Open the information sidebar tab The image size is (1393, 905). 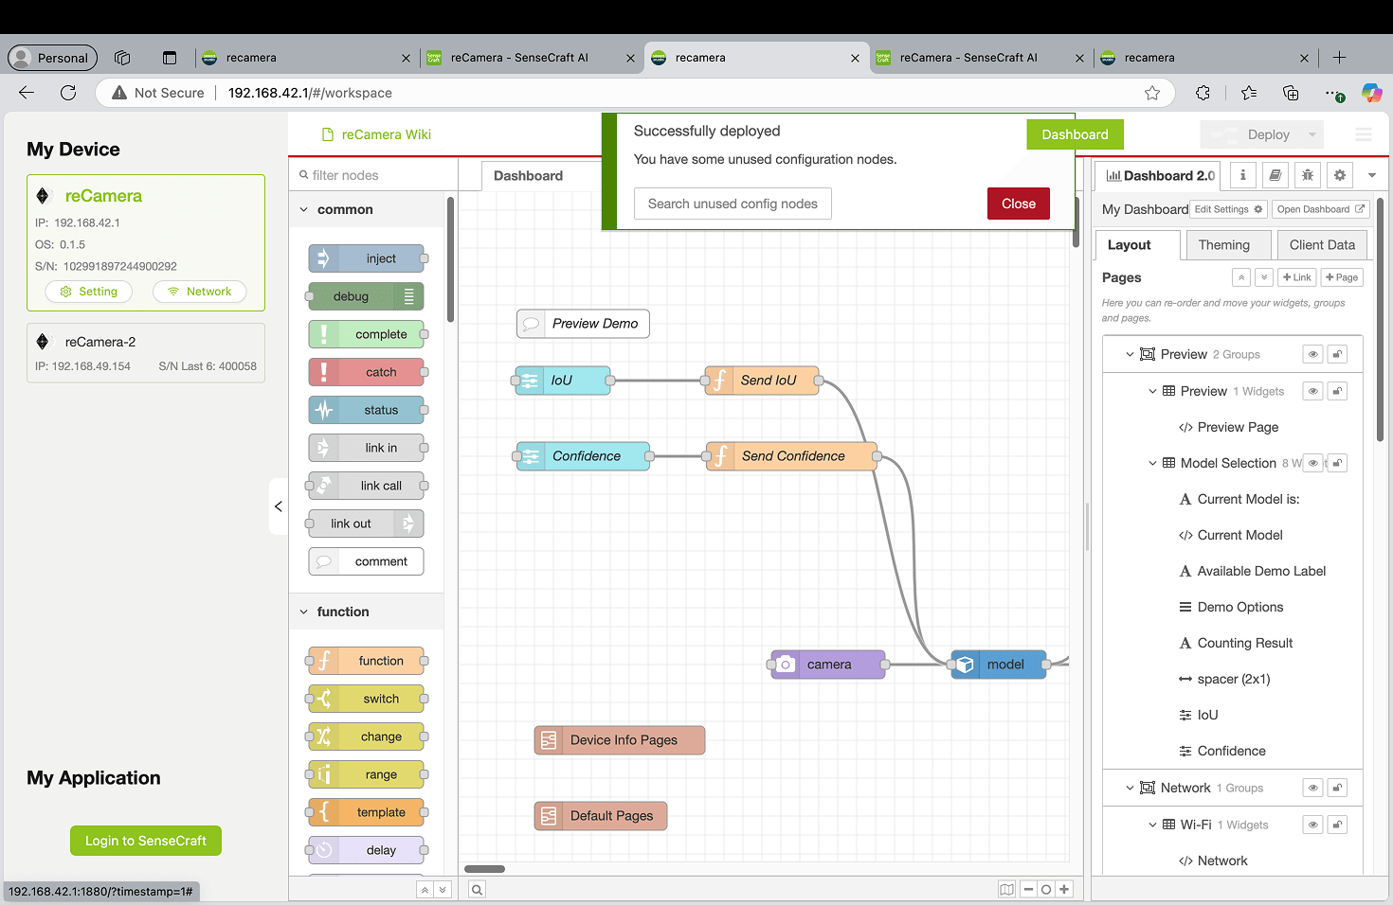[1242, 175]
